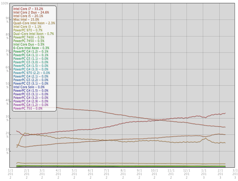
Task: Select the 20% y-axis label
Action: point(7,135)
